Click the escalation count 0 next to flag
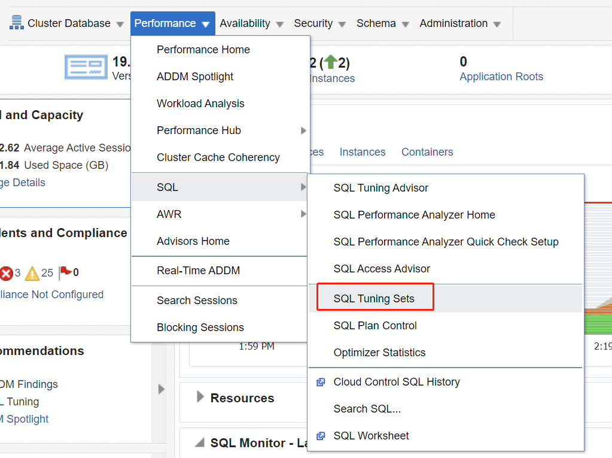 (76, 272)
